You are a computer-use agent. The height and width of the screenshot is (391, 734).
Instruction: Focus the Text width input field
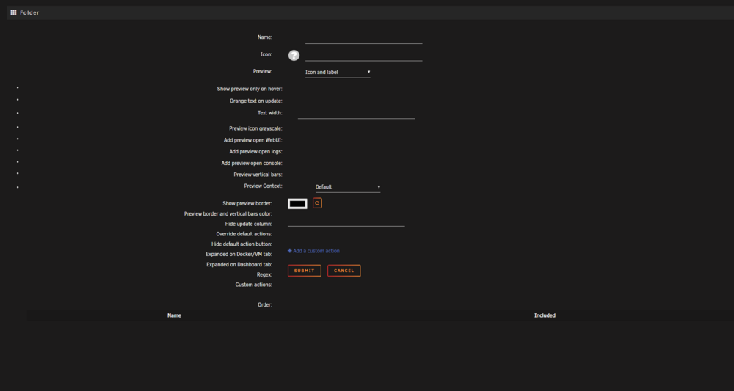point(356,113)
